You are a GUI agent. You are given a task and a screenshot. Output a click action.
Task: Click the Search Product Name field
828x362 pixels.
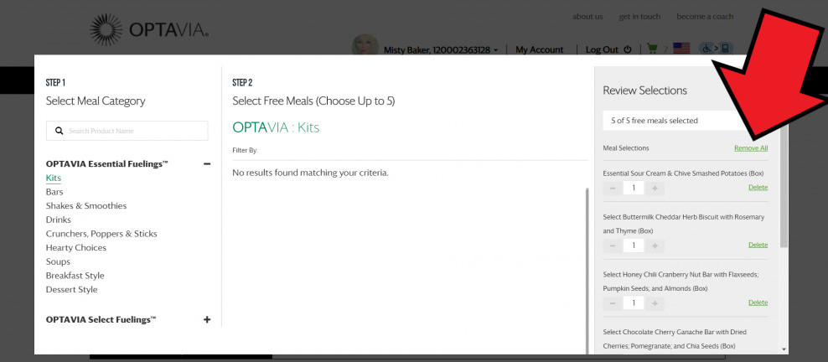(127, 131)
